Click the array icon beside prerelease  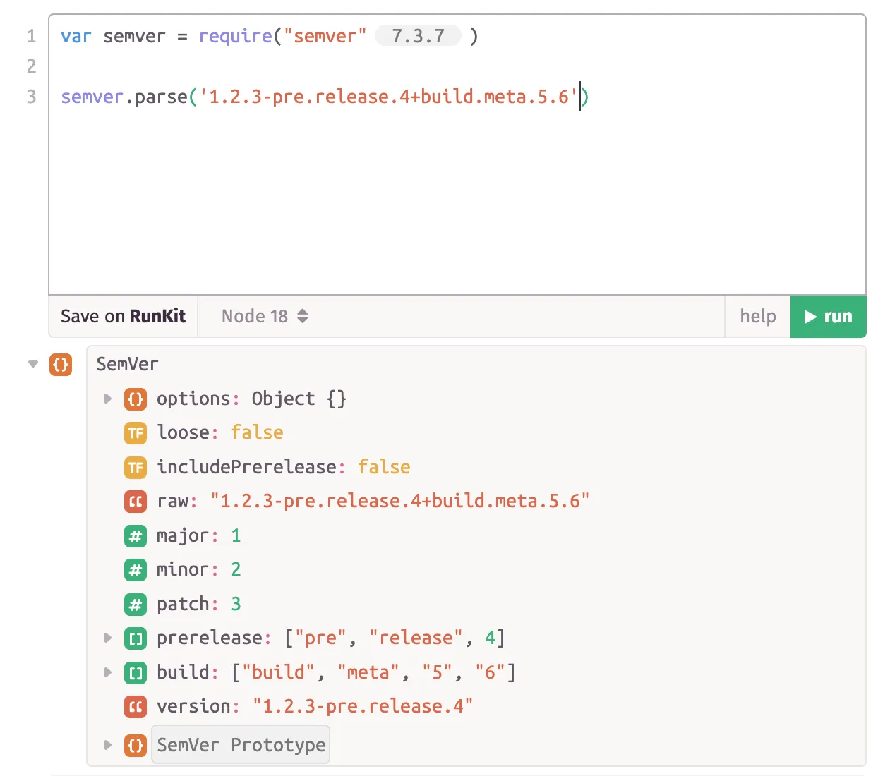[x=135, y=638]
